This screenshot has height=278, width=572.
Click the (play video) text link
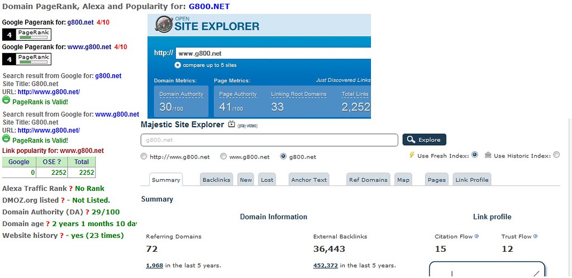[x=247, y=126]
